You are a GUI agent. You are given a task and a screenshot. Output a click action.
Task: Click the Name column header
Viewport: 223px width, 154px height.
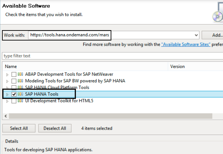[11, 67]
